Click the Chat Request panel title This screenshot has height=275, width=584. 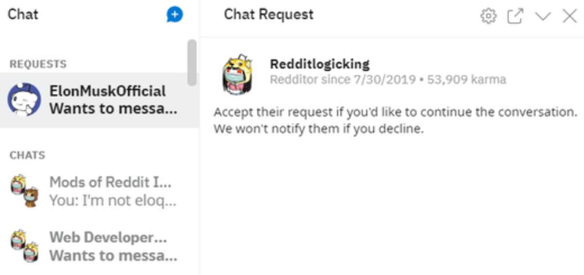(269, 15)
